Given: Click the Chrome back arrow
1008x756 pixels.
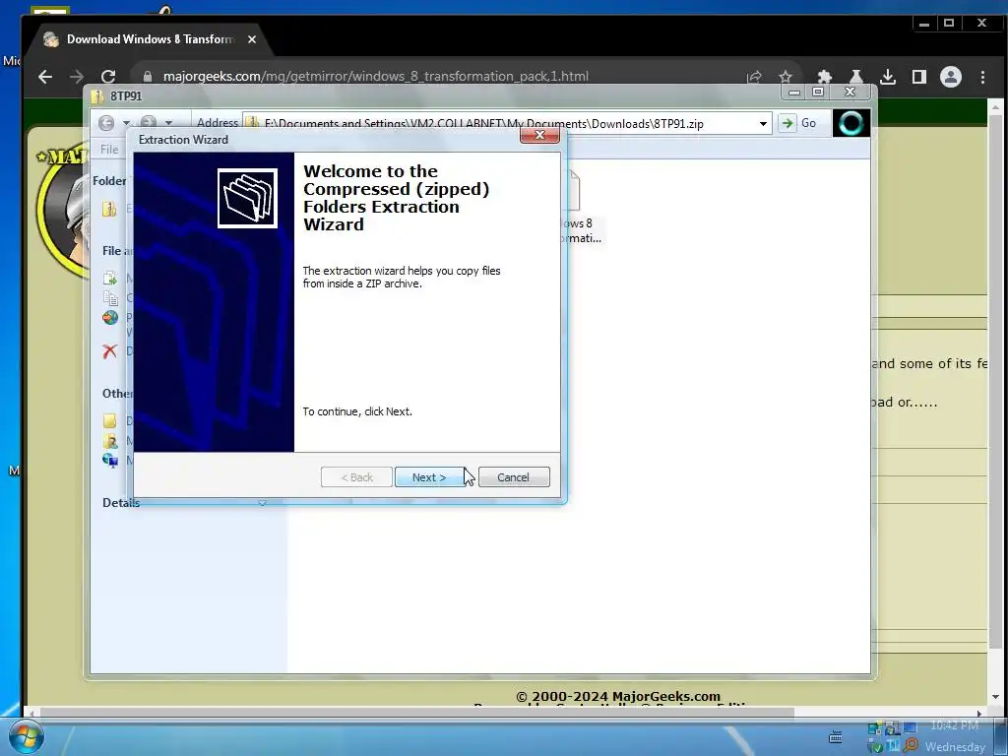Looking at the screenshot, I should coord(45,77).
